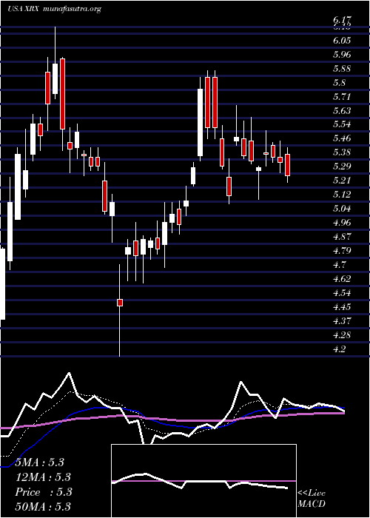
Task: Select the 5.46 price level label
Action: coord(342,138)
